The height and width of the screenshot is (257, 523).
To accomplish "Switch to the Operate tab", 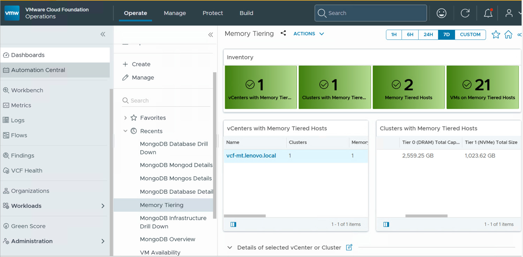I will coord(135,13).
